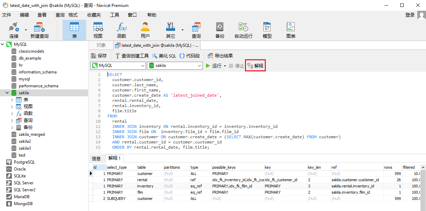Expand the 备份 node under sakila
The image size is (426, 211).
click(12, 128)
